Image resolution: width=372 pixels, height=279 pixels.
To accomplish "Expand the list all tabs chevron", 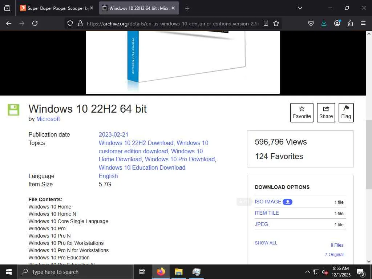I will point(300,8).
